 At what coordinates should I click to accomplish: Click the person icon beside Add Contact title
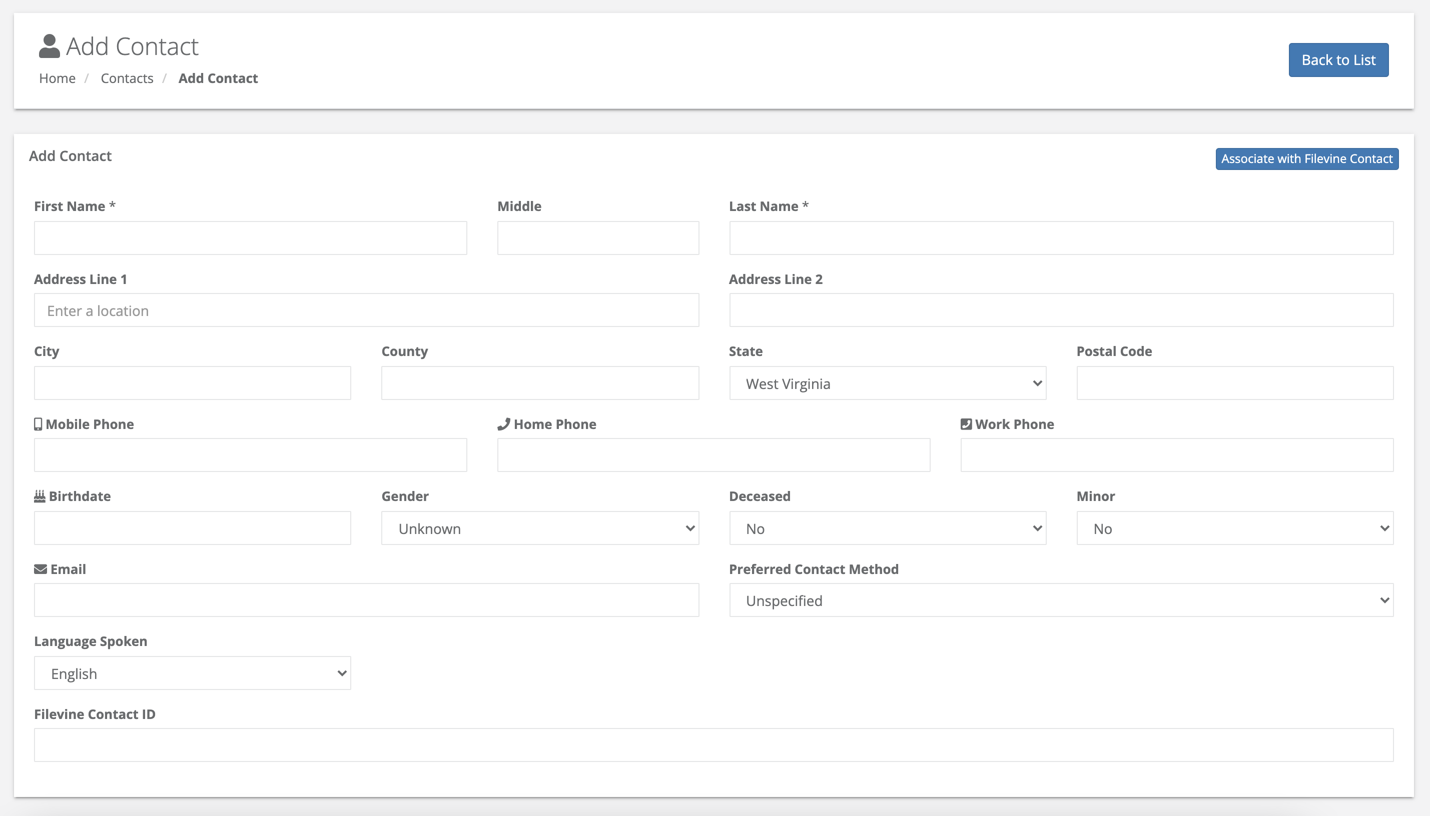pos(50,46)
